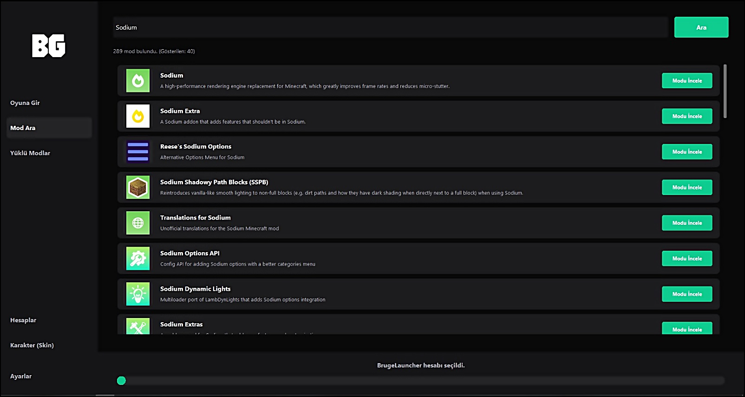Click the BG launcher logo
Screen dimensions: 745x397
[48, 46]
